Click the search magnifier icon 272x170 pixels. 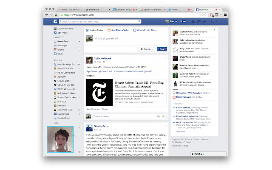(139, 21)
